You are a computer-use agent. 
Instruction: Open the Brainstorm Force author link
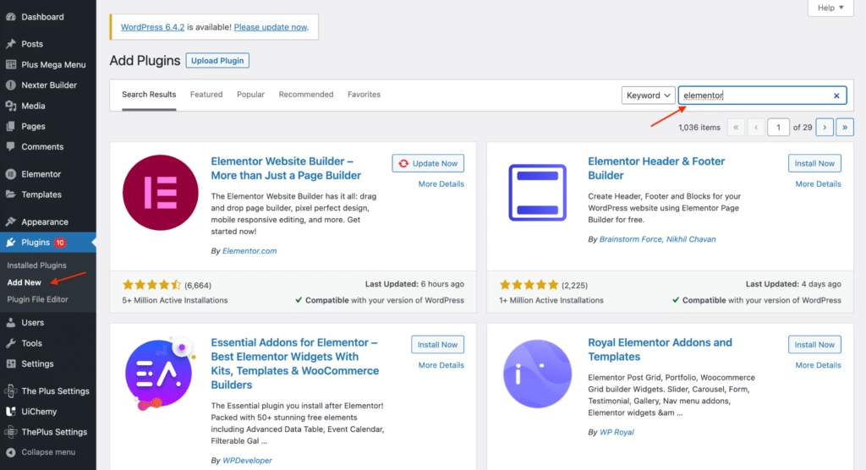(x=630, y=239)
